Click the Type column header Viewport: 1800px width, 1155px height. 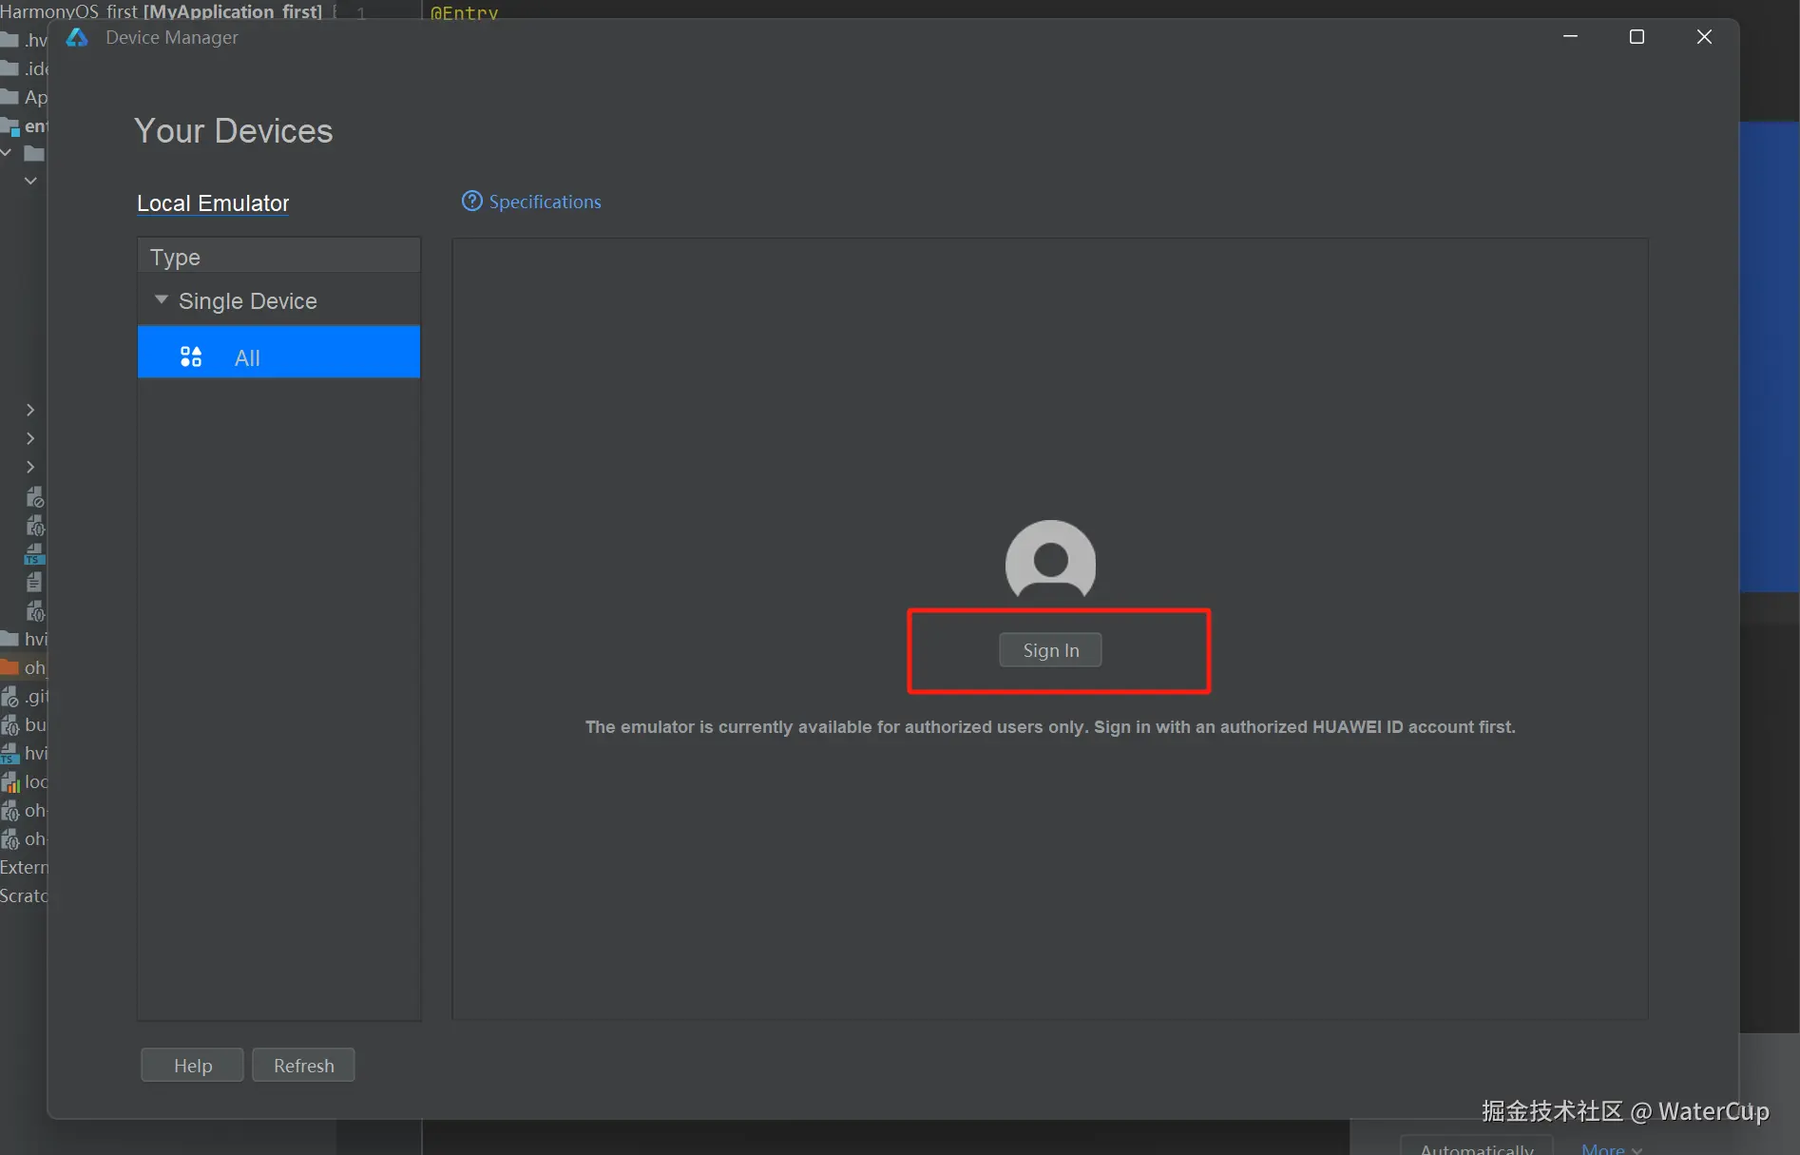(x=278, y=257)
